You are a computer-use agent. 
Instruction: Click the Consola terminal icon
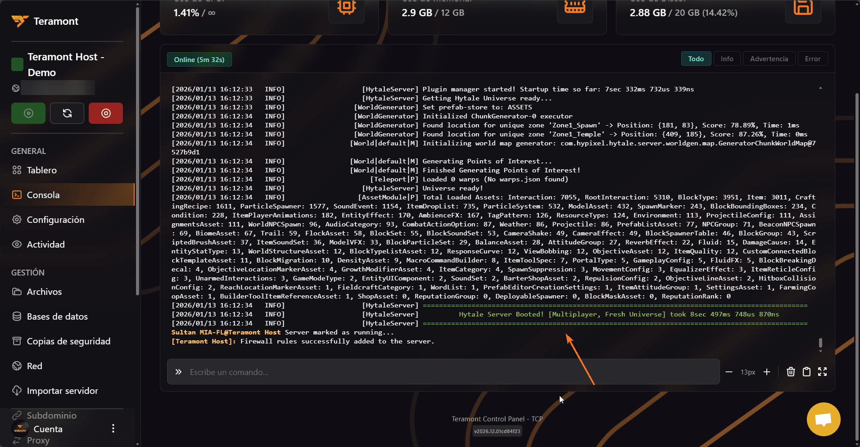click(17, 195)
